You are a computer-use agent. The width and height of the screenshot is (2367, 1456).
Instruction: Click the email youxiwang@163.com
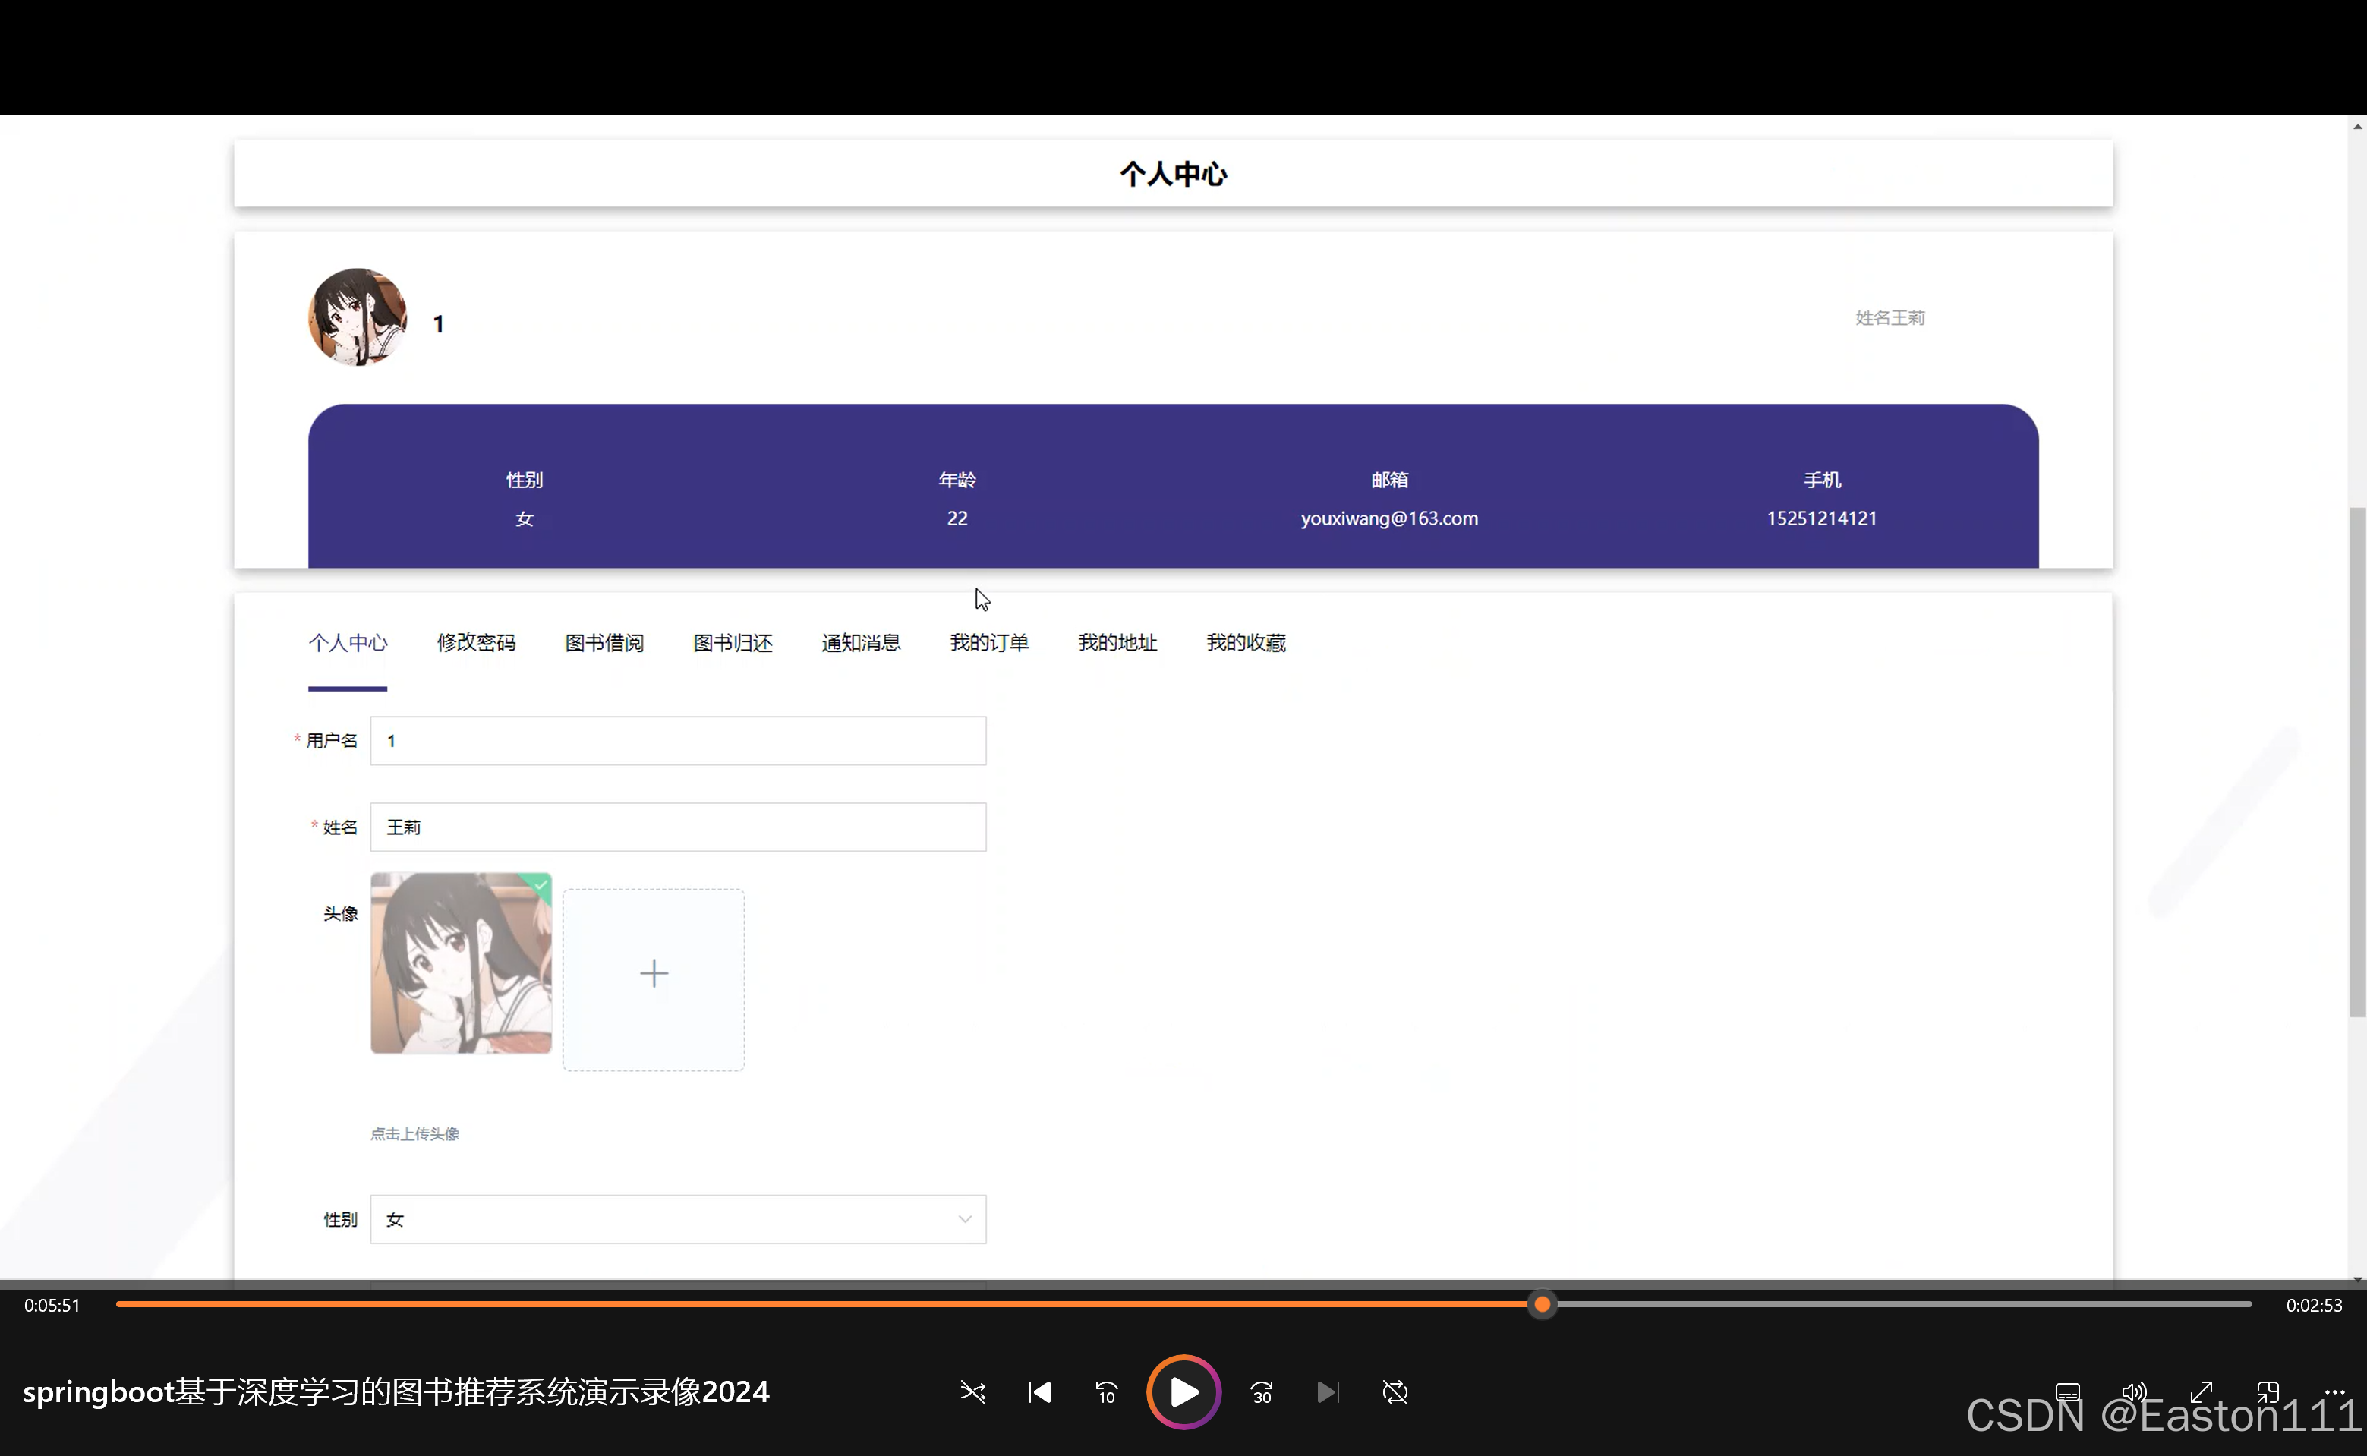coord(1388,518)
